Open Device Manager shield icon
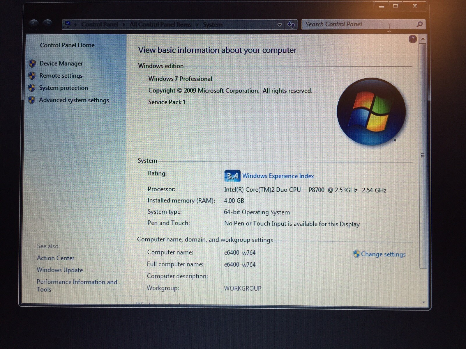Viewport: 466px width, 349px height. tap(32, 63)
